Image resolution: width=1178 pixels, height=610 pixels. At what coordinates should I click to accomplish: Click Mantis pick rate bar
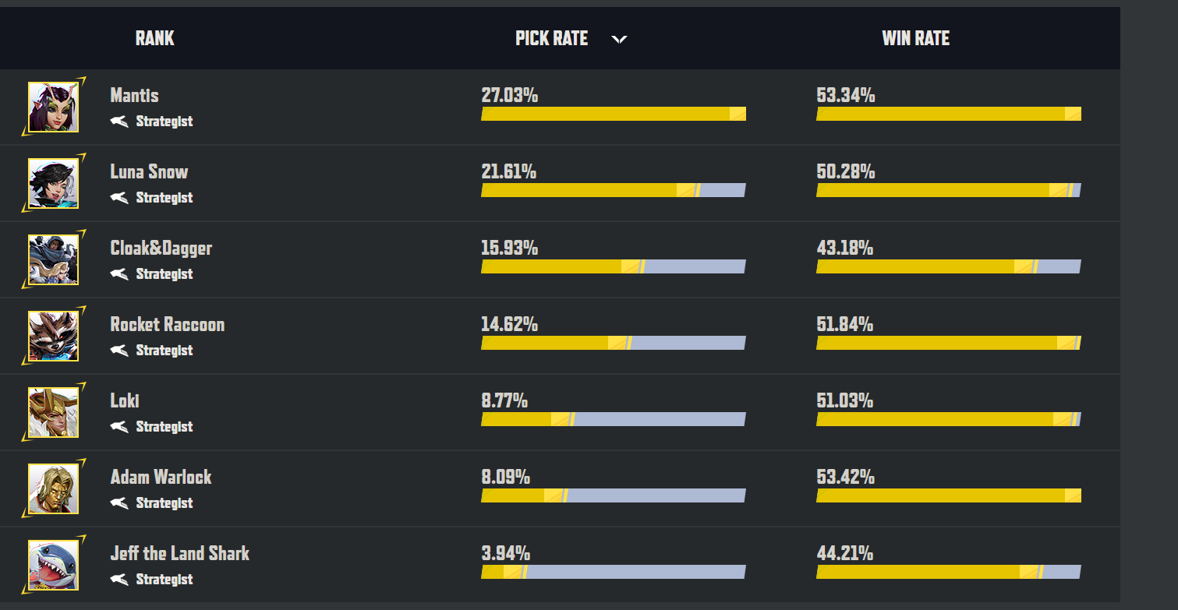(x=613, y=114)
